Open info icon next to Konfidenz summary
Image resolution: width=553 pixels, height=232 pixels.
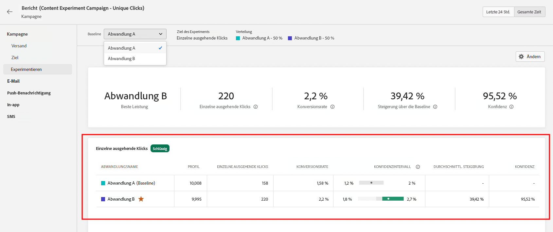[511, 107]
